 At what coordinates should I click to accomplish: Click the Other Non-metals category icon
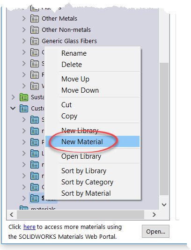(35, 30)
